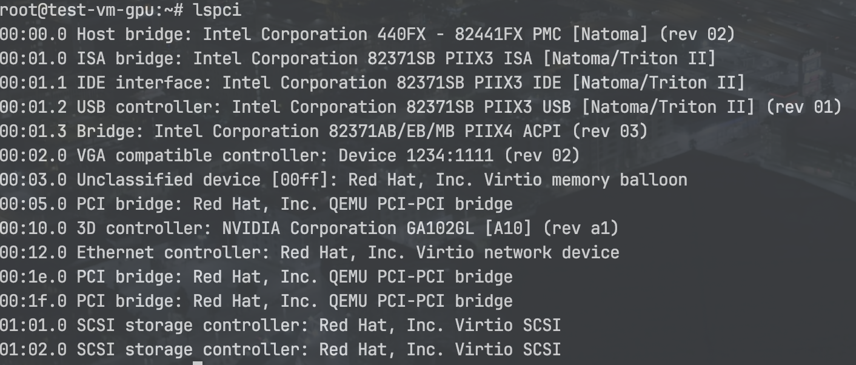
Task: Click the Ethernet controller Virtio network line
Action: 309,252
